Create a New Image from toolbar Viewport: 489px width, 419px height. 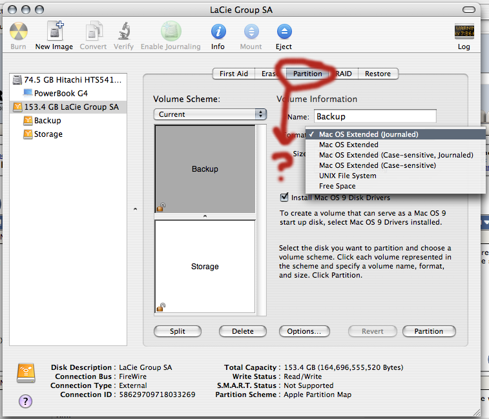[x=55, y=30]
